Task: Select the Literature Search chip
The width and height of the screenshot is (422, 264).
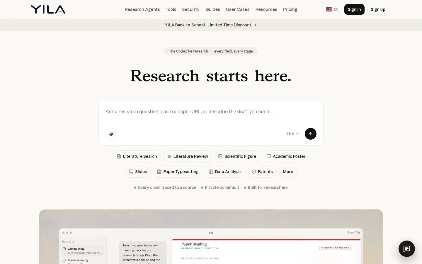Action: pyautogui.click(x=137, y=156)
